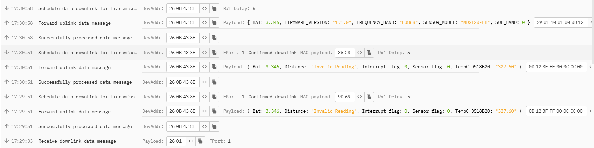Copy the 26 01 downlink payload

(x=200, y=141)
